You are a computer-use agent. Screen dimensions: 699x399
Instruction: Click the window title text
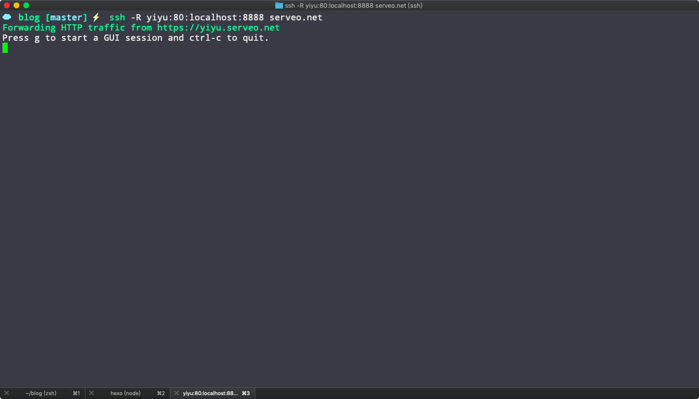(x=353, y=5)
